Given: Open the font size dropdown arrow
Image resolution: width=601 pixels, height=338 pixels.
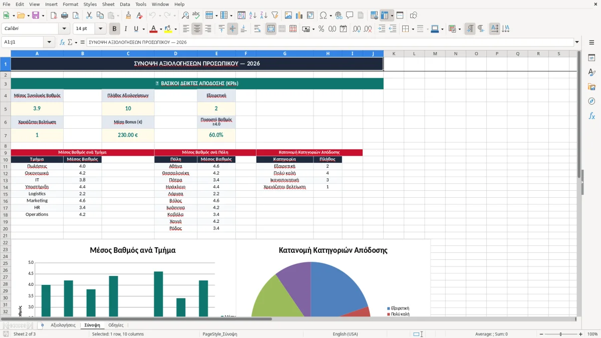Looking at the screenshot, I should point(101,29).
